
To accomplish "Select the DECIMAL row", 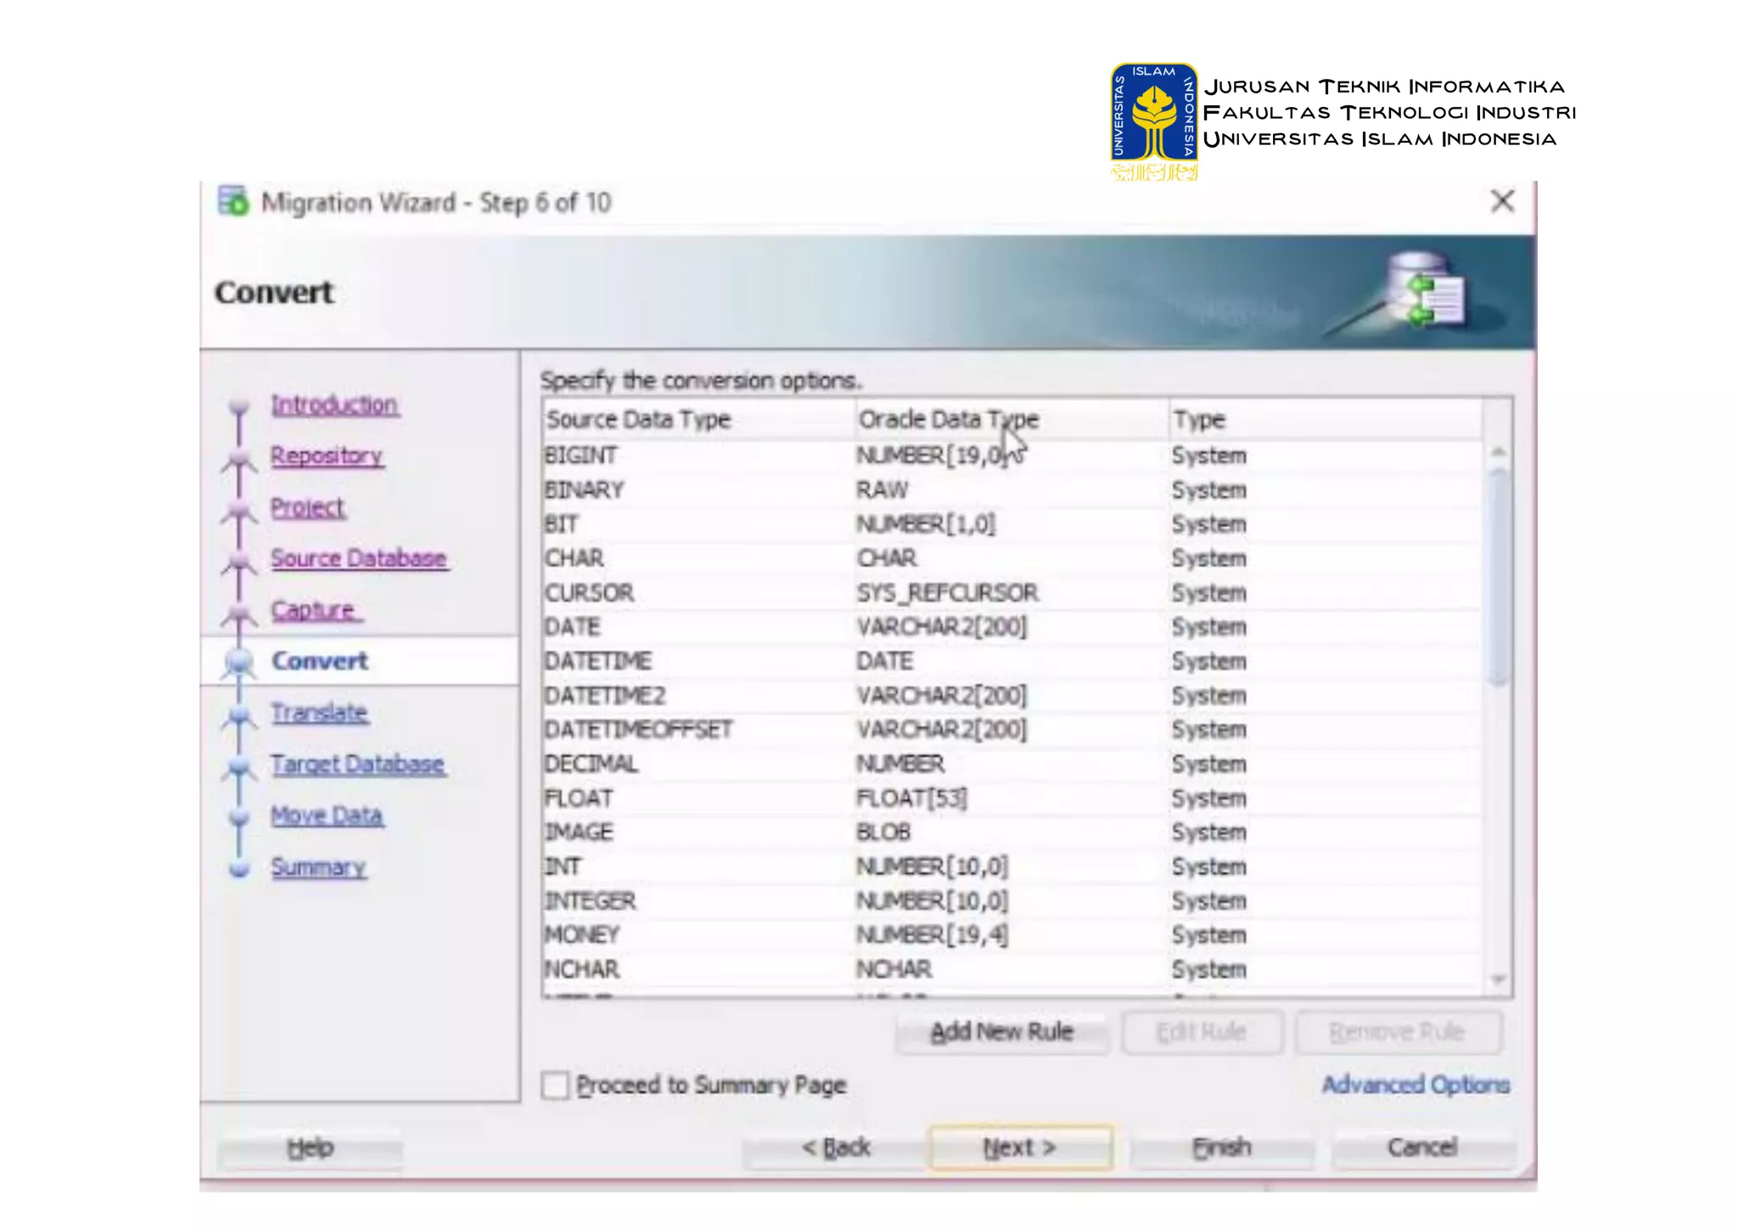I will (x=1012, y=764).
